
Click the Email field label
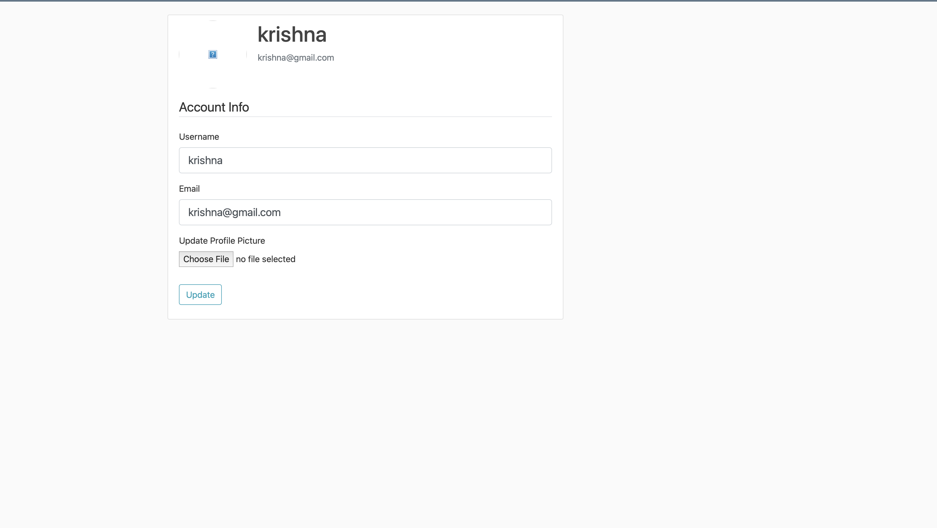click(x=189, y=189)
